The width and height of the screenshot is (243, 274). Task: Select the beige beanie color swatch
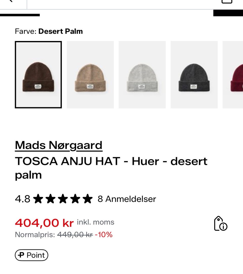[90, 75]
